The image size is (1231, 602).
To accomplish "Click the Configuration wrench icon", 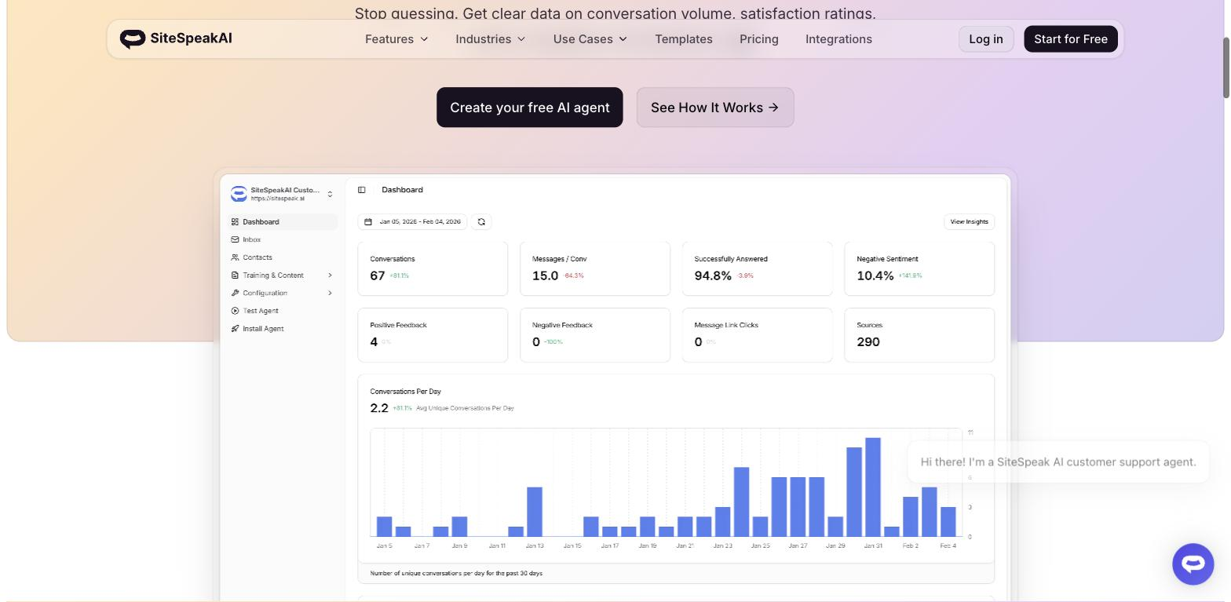I will [x=235, y=293].
